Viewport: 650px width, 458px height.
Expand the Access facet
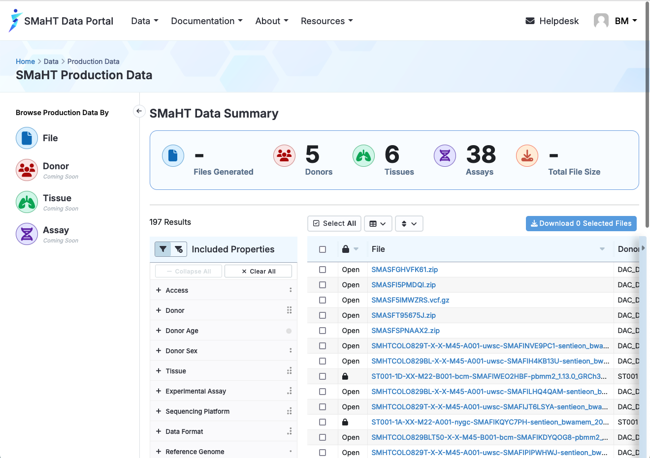(x=224, y=290)
